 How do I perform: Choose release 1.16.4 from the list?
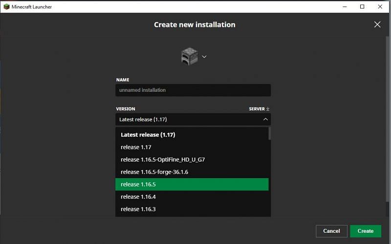(x=192, y=197)
